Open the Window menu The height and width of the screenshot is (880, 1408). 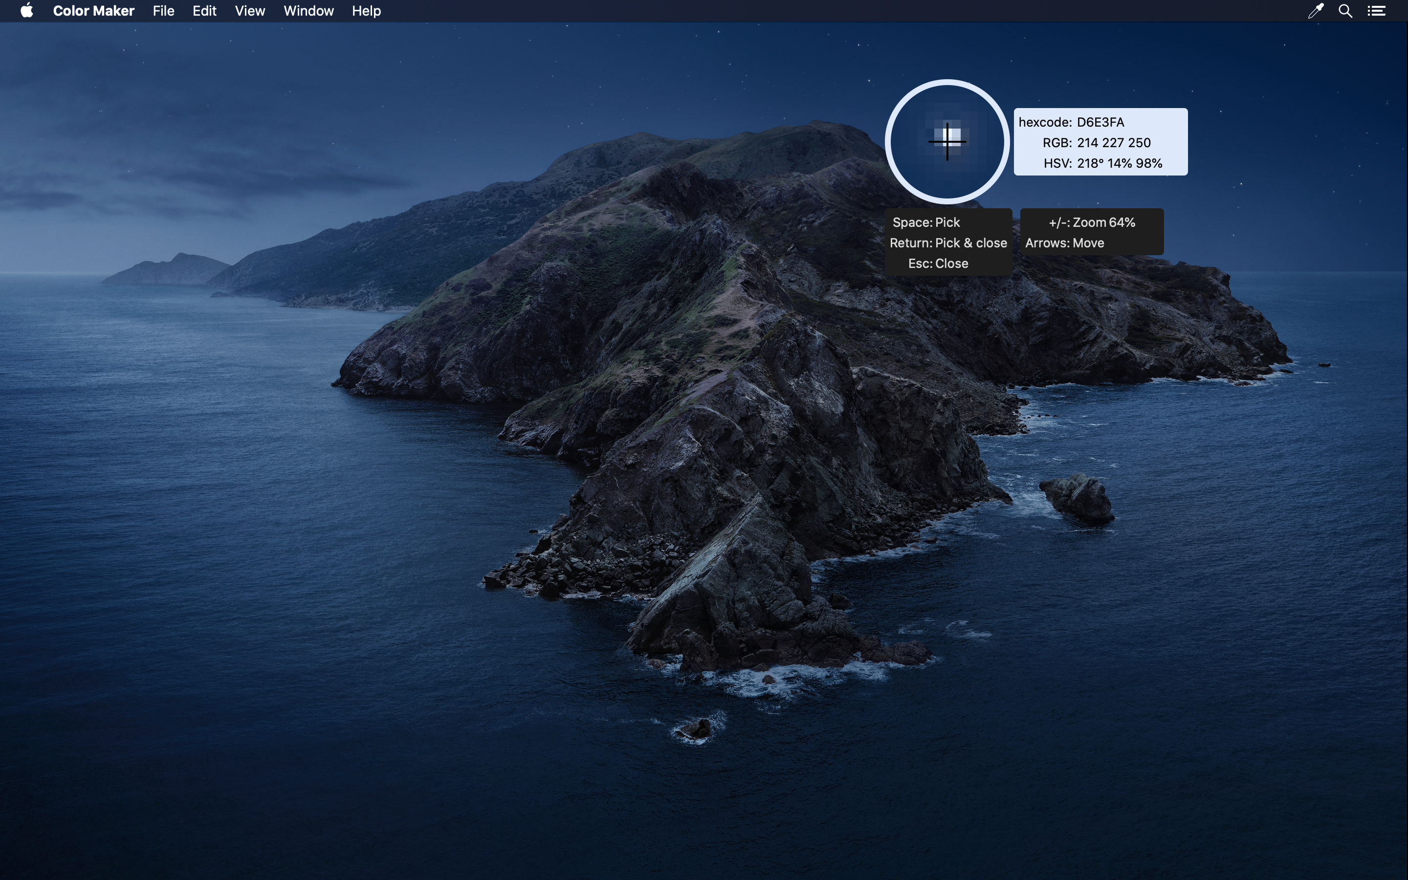pos(308,11)
